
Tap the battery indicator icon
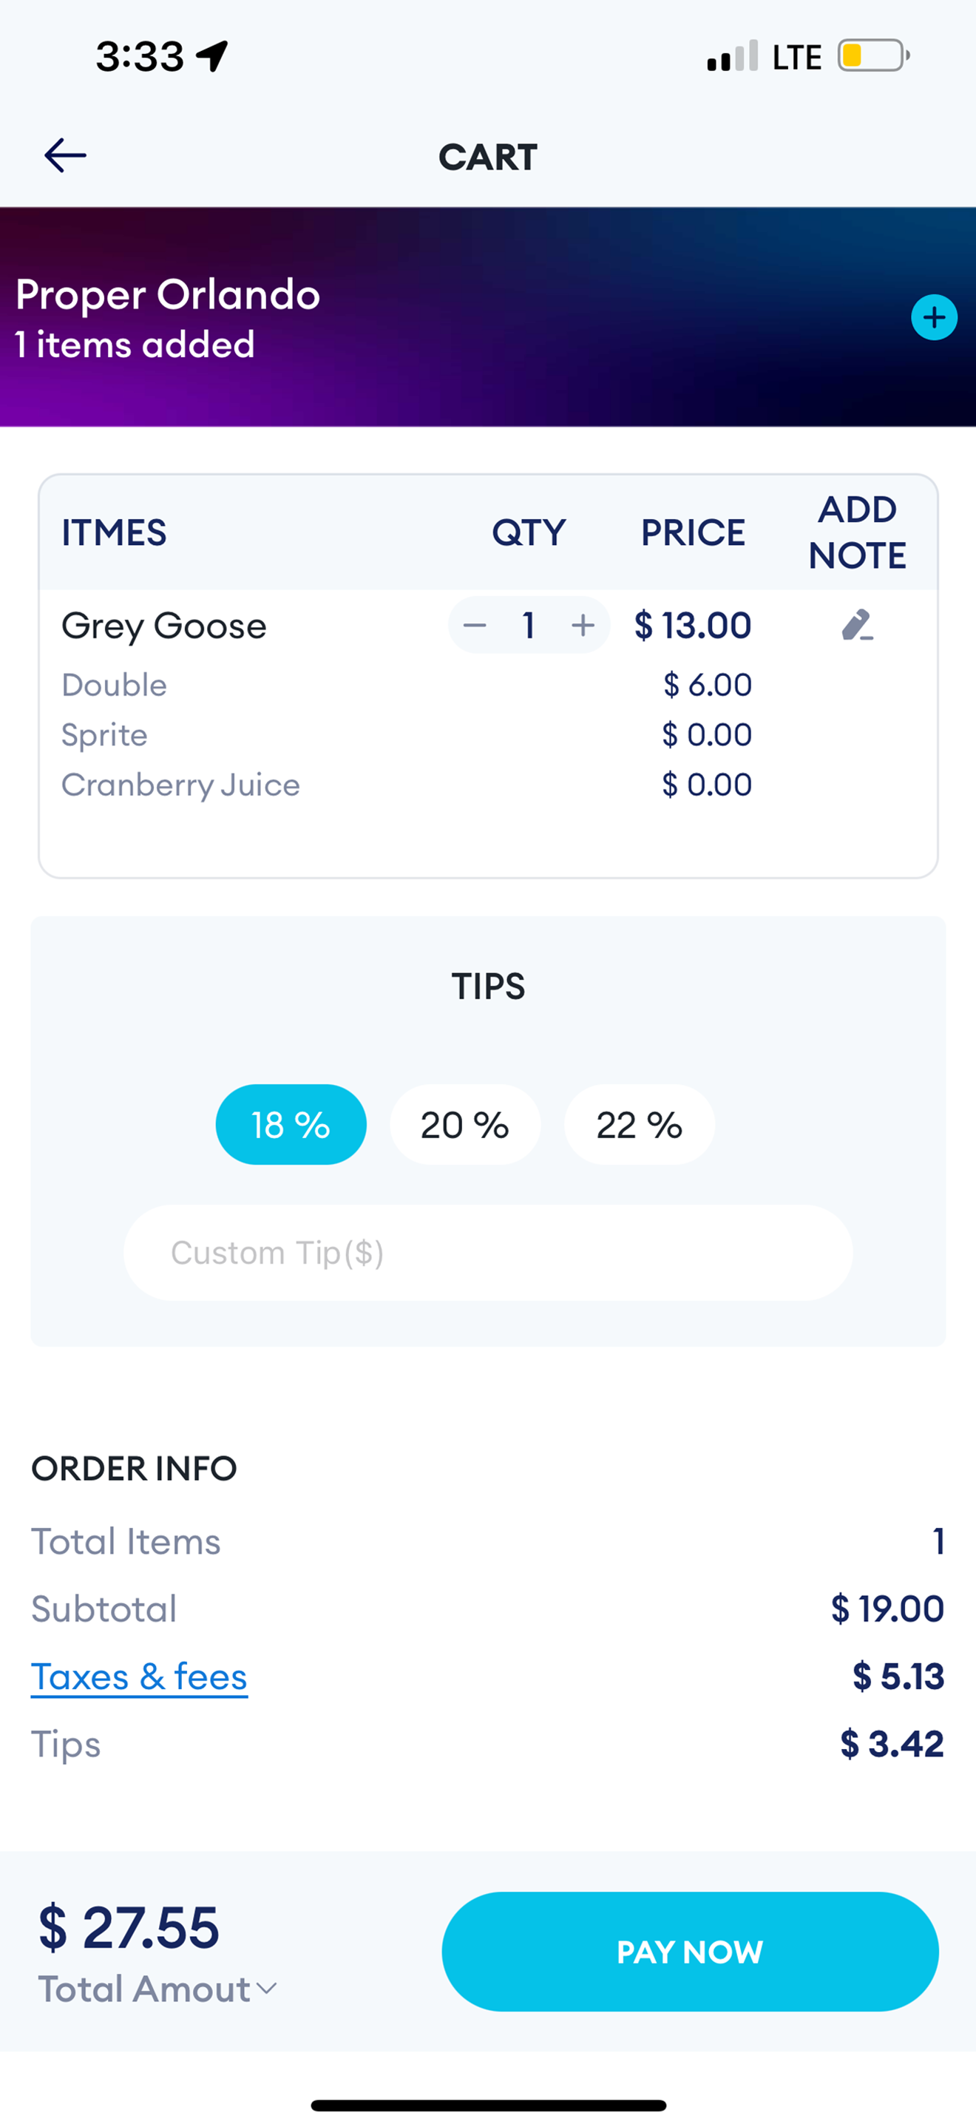click(x=873, y=56)
